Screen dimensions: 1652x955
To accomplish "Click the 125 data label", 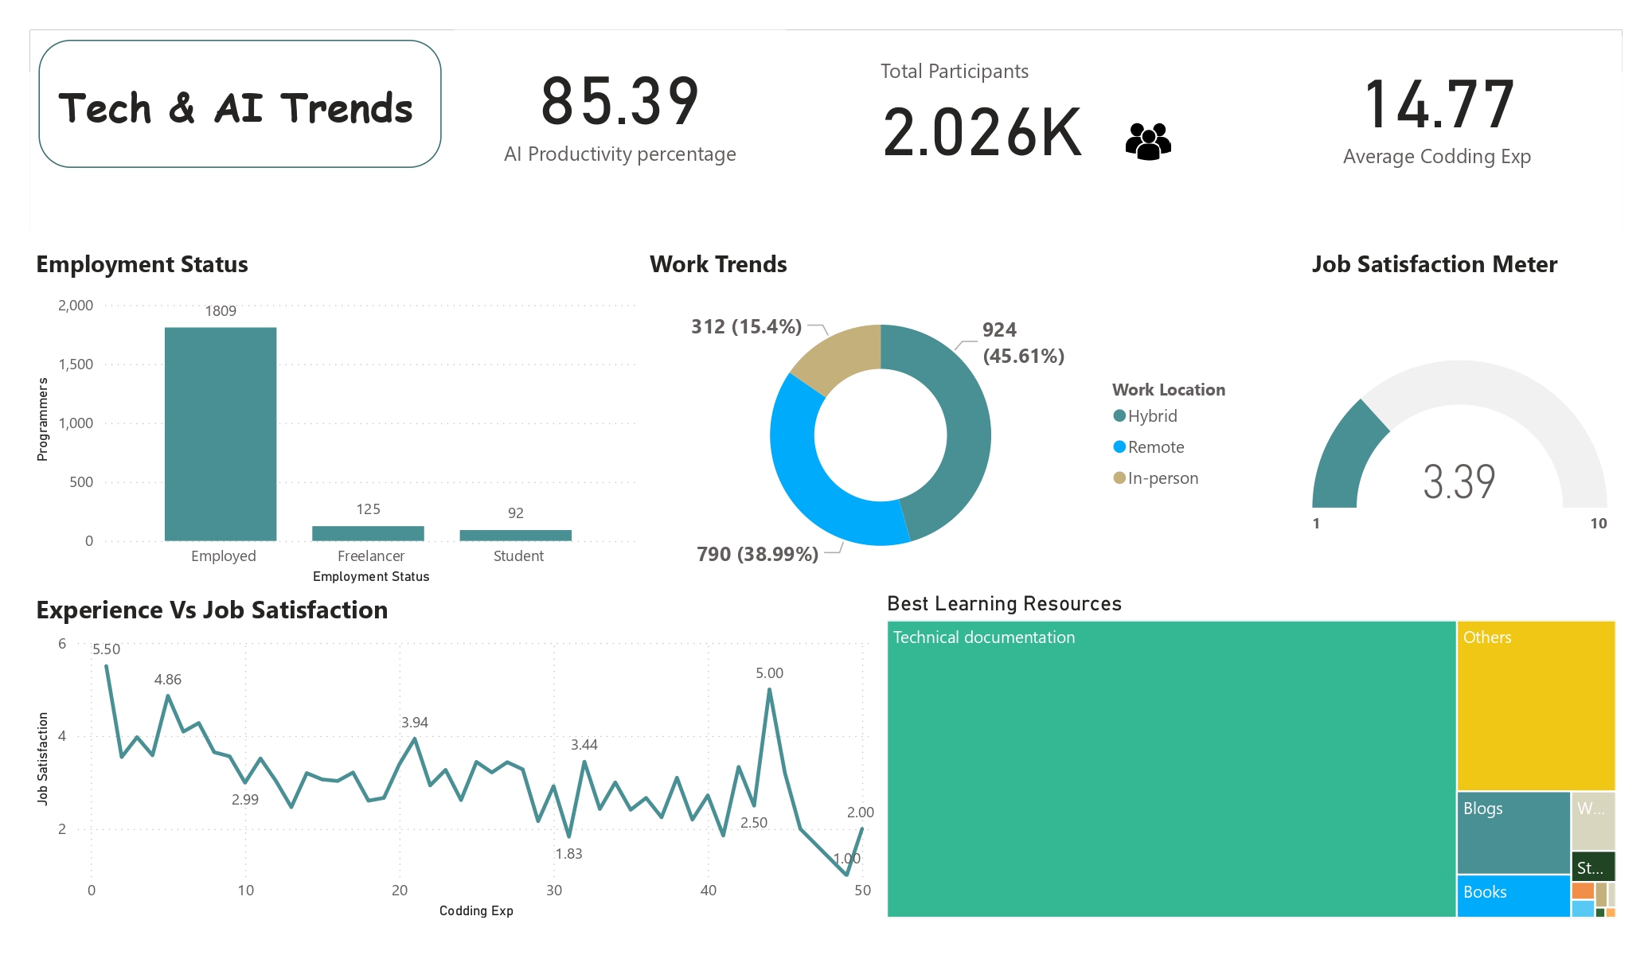I will 368,509.
